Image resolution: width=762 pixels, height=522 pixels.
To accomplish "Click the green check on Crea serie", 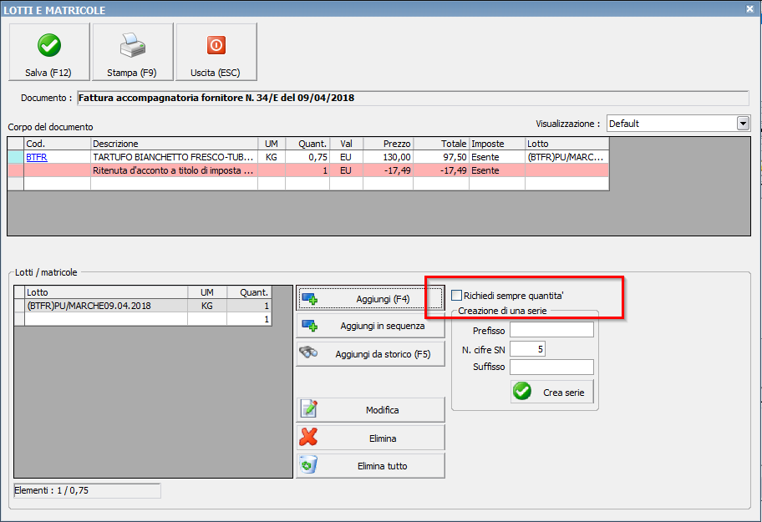I will coord(522,392).
